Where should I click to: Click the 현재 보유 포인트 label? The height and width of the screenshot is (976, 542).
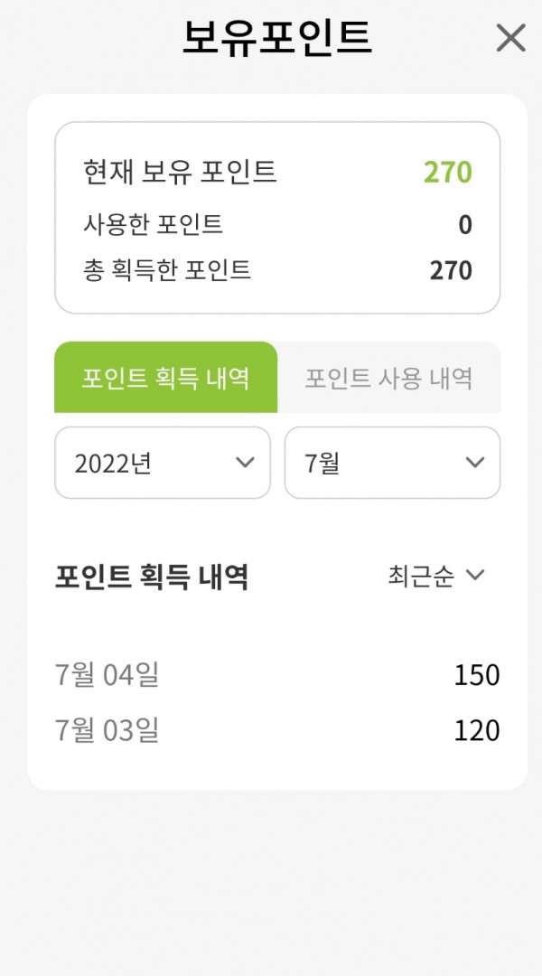point(180,172)
